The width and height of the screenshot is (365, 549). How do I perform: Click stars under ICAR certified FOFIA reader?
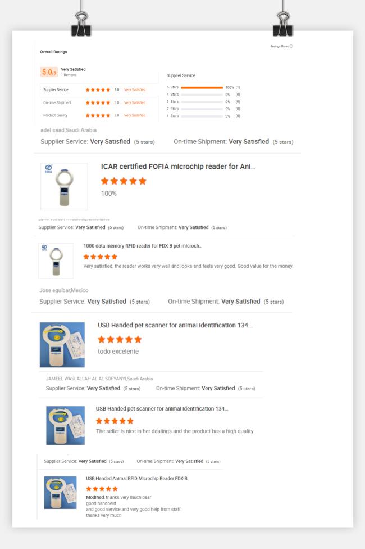point(124,181)
